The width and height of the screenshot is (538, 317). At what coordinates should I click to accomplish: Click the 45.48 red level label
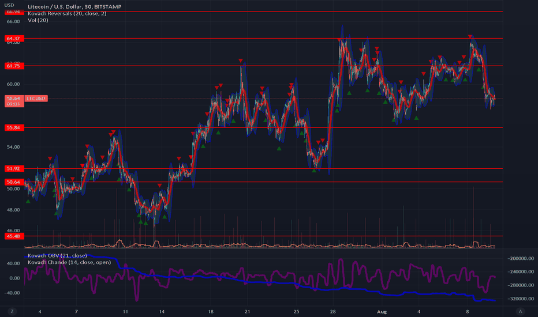tap(13, 236)
